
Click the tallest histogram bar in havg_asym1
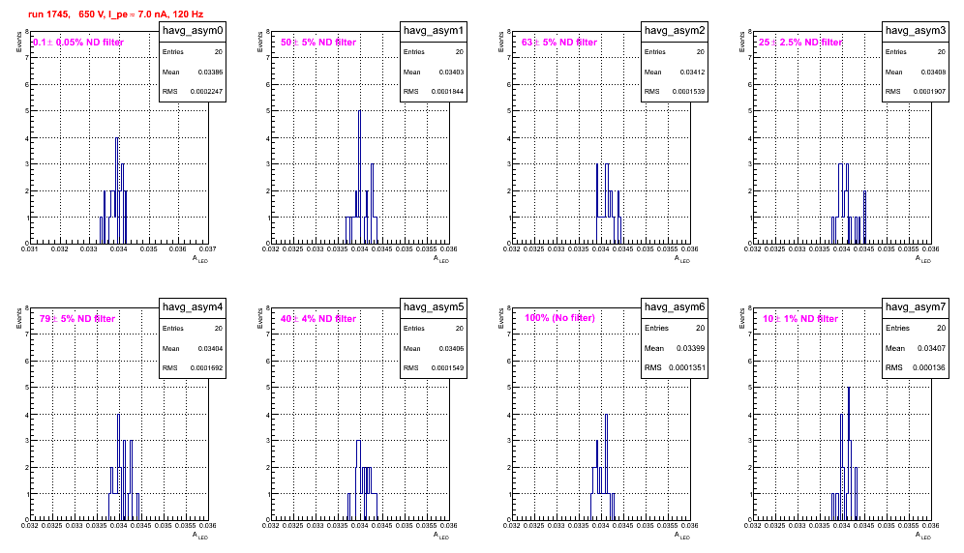point(360,177)
